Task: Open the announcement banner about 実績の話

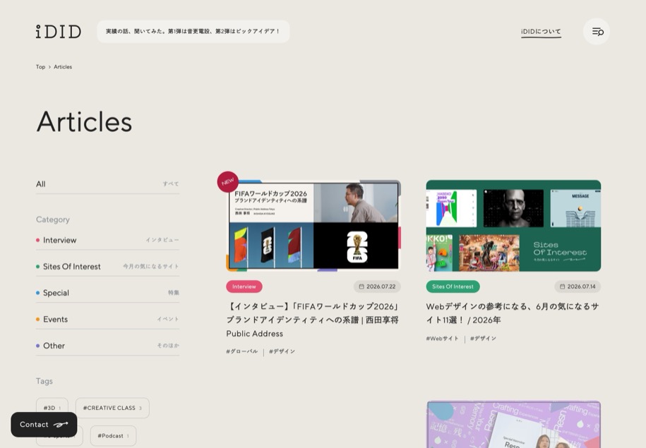Action: click(193, 31)
